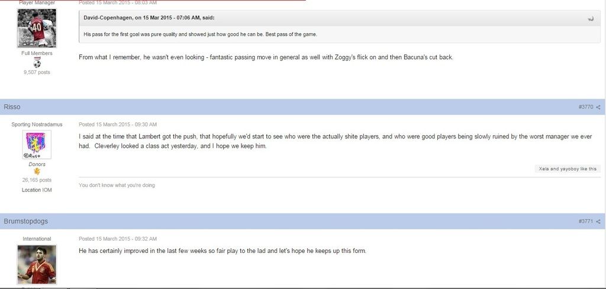
Task: Click Xela's name in the likes list
Action: (543, 168)
